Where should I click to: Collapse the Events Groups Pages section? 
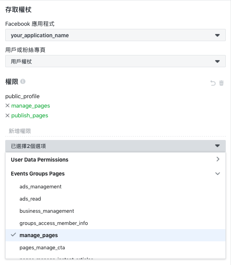[218, 173]
